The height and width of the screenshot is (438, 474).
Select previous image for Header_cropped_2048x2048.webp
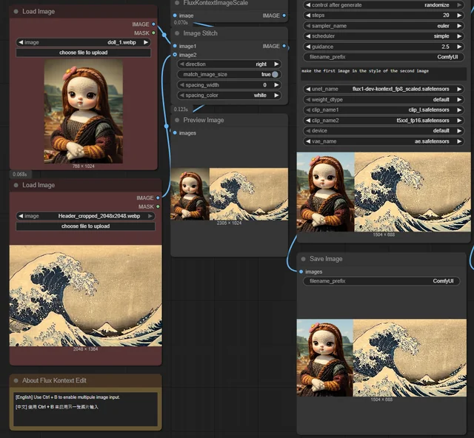coord(21,216)
